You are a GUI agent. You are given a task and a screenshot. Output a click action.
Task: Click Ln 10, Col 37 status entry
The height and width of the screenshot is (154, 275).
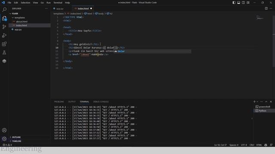220,145
